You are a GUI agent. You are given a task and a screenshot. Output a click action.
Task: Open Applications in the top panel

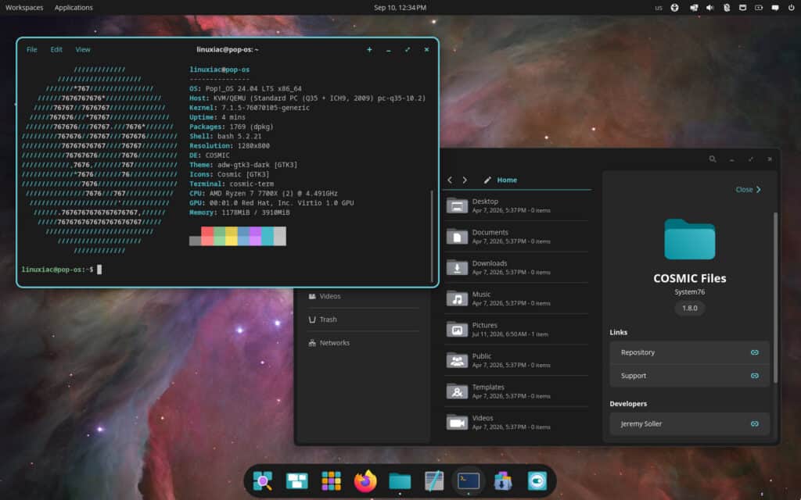point(74,8)
